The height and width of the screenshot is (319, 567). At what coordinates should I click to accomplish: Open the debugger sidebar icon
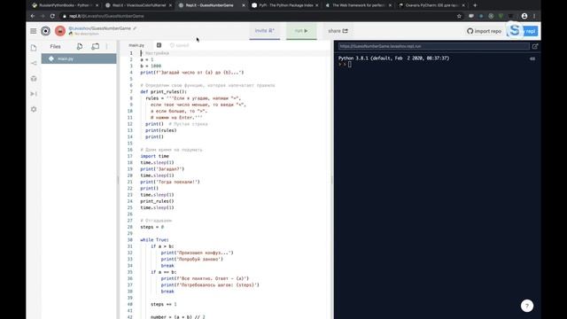tap(34, 94)
